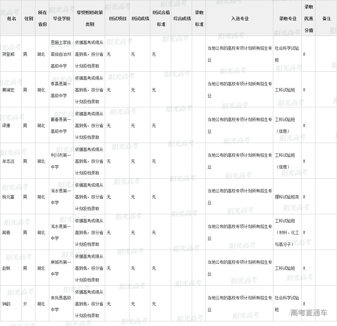Click the student name 税元富
Viewport: 337px width, 326px height.
pyautogui.click(x=8, y=197)
